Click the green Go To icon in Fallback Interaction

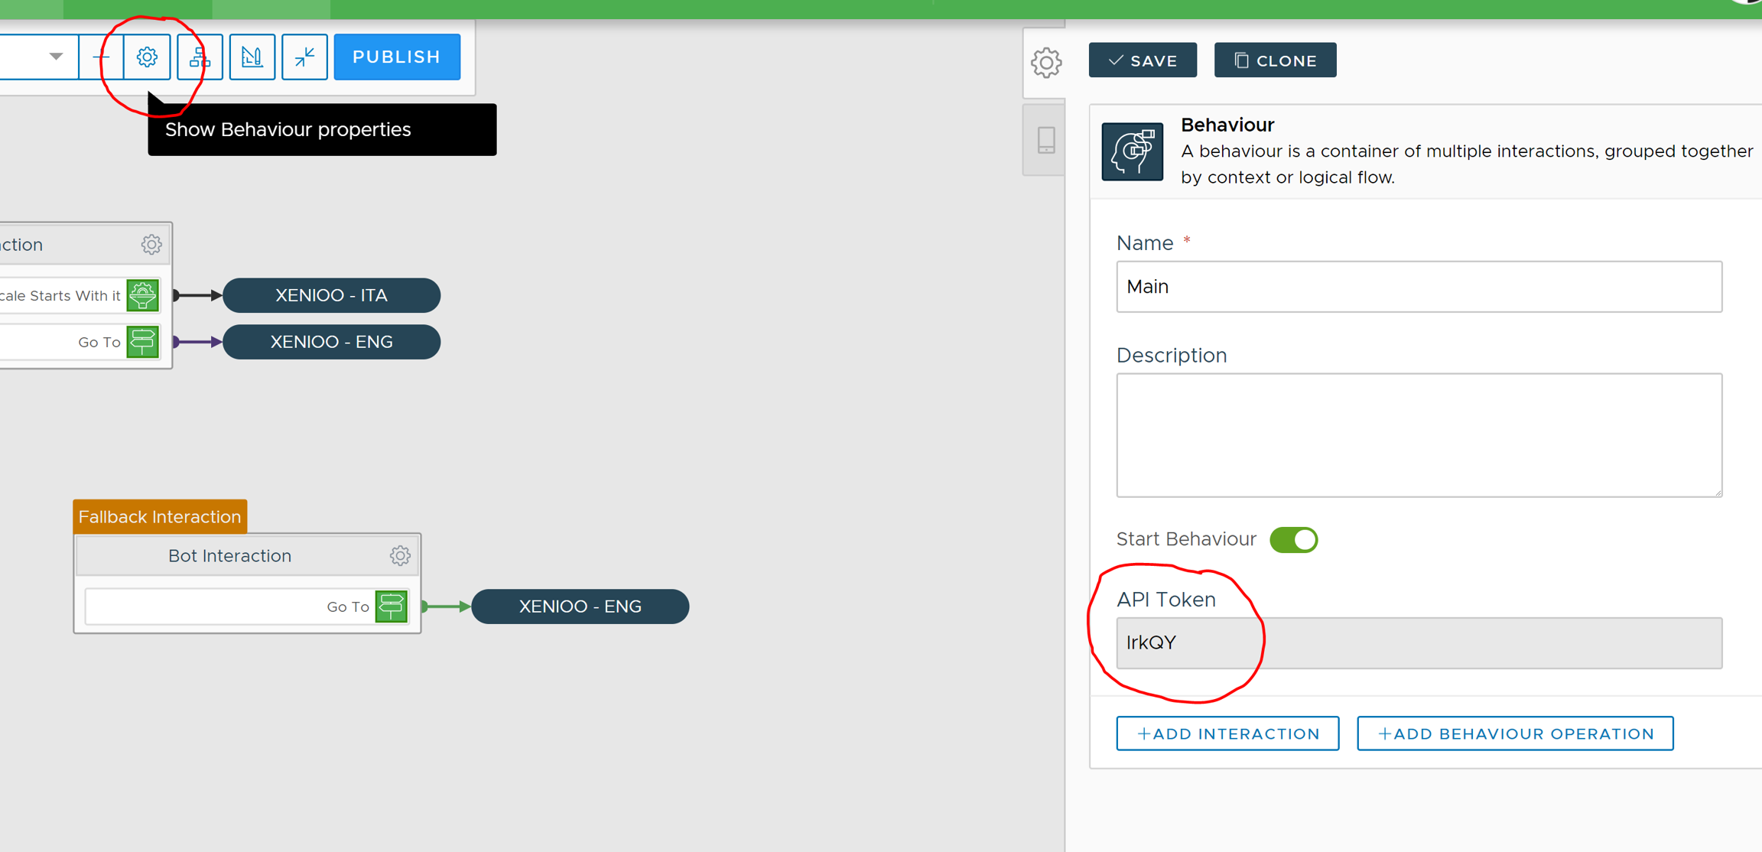coord(392,606)
